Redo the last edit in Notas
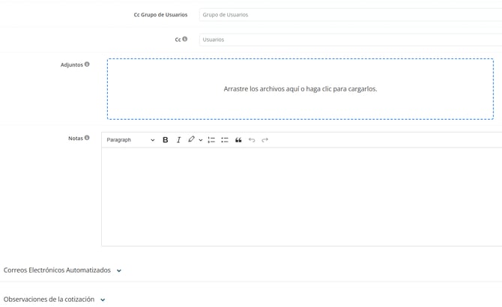This screenshot has width=502, height=307. [x=265, y=140]
